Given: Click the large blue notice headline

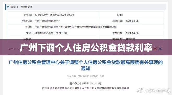Looking at the screenshot, I should pyautogui.click(x=85, y=65).
